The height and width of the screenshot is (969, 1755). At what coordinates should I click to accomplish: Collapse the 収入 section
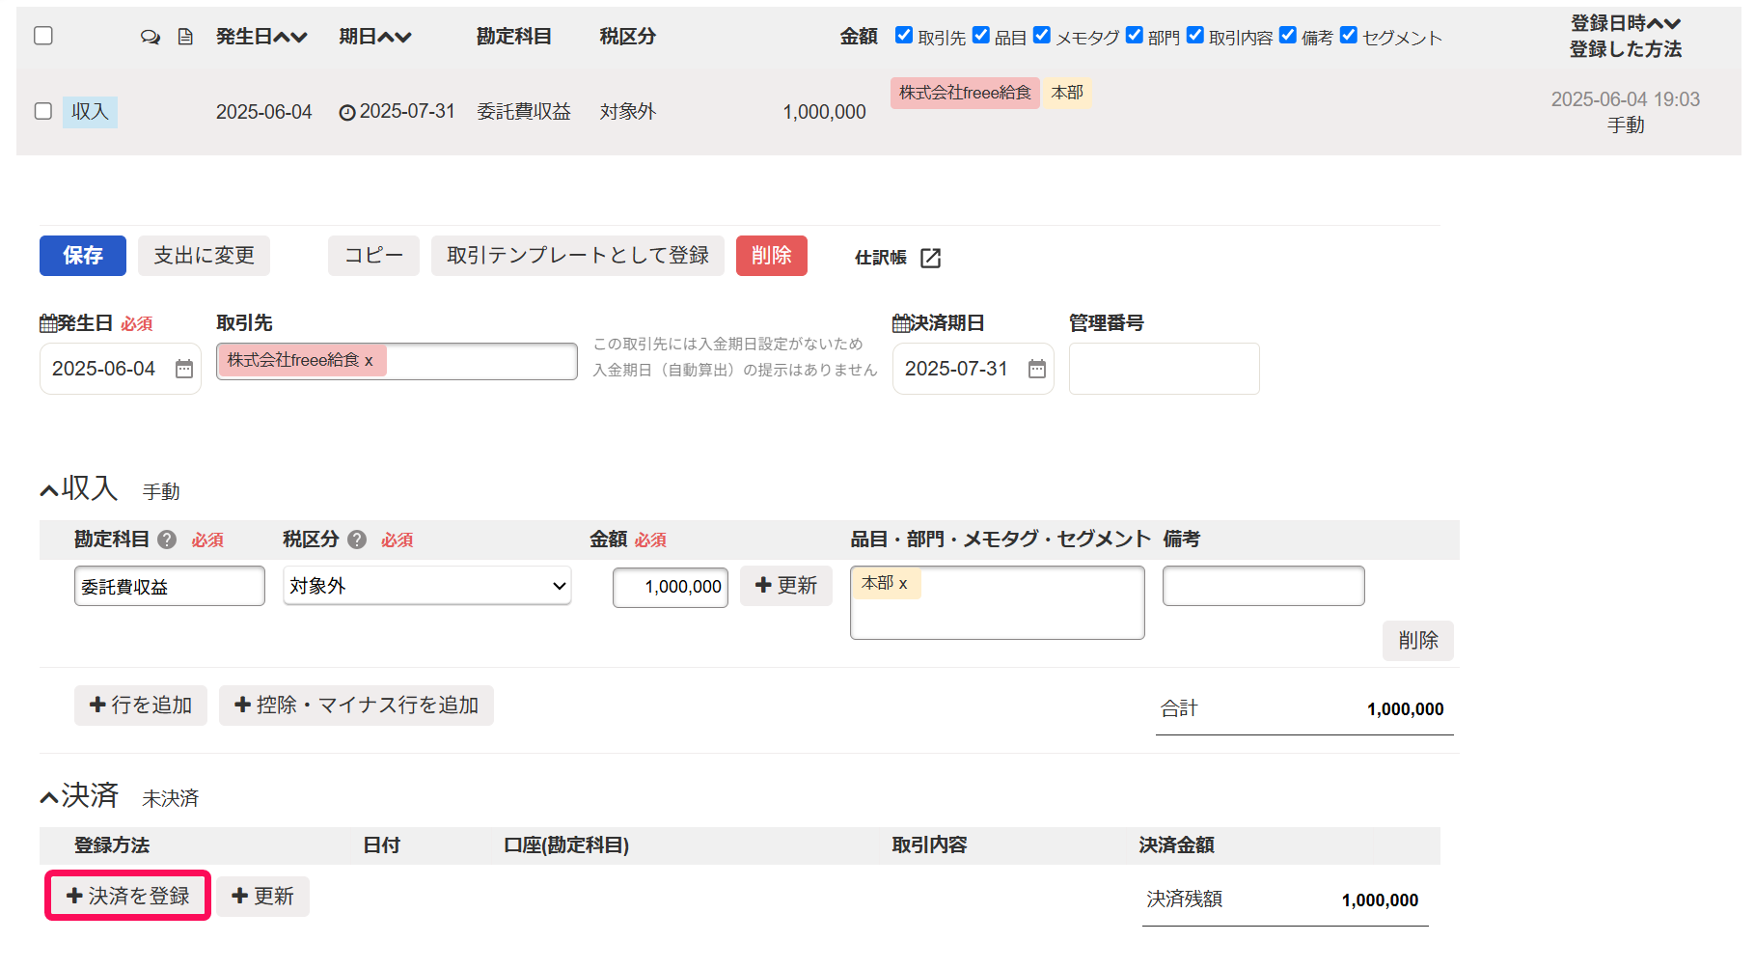[49, 491]
